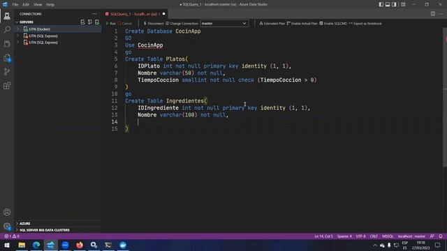Screen dimensions: 447x251
Task: Click Cancel in the query toolbar
Action: pyautogui.click(x=124, y=24)
